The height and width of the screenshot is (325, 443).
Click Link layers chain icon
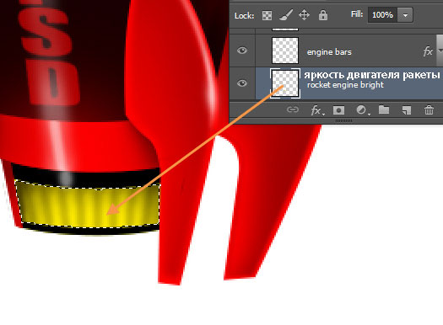tap(293, 109)
